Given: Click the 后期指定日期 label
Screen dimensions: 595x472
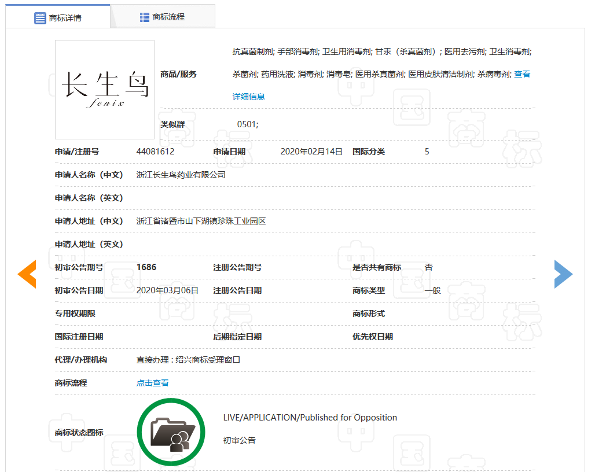Looking at the screenshot, I should pyautogui.click(x=237, y=337).
